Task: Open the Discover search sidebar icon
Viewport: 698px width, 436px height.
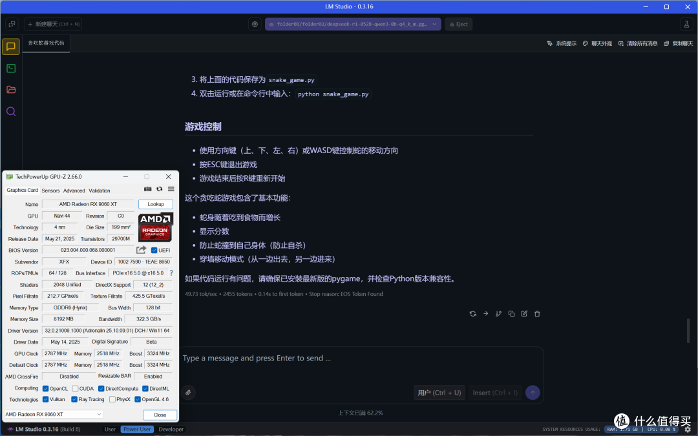Action: tap(11, 111)
